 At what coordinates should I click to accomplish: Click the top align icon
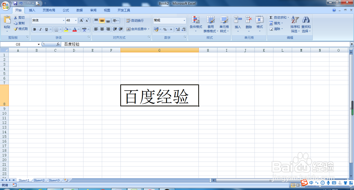(96, 20)
